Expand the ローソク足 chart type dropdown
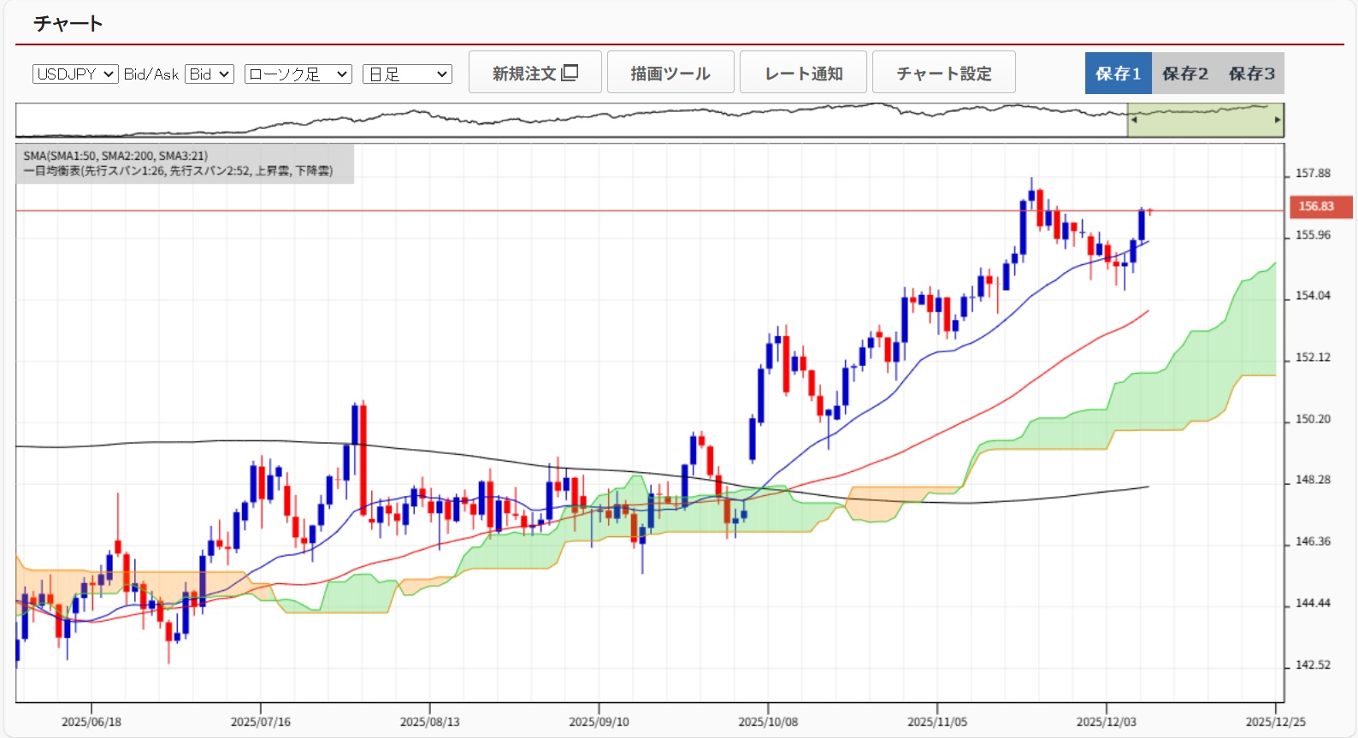The width and height of the screenshot is (1358, 738). pyautogui.click(x=298, y=74)
